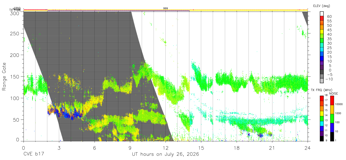Click the "999" CPID label above the plot

pyautogui.click(x=165, y=8)
